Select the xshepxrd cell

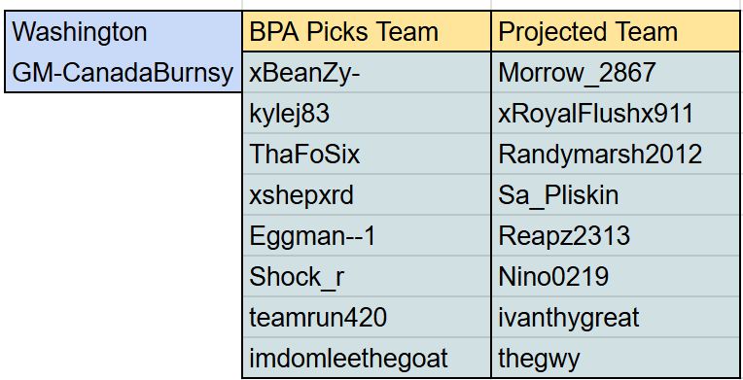click(367, 194)
